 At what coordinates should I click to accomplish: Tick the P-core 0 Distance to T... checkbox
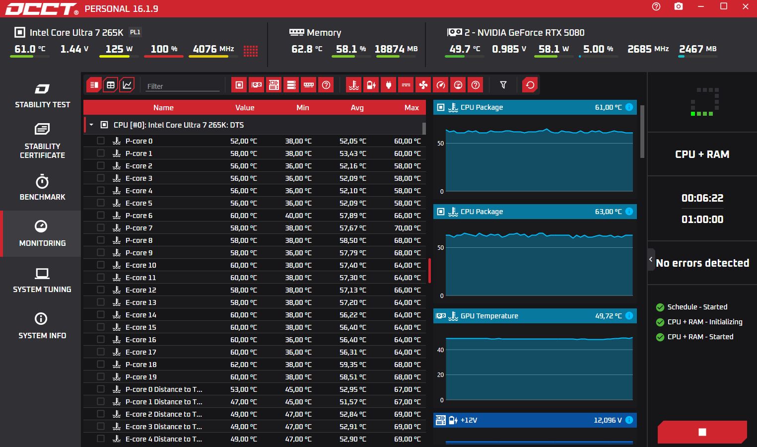[x=101, y=389]
